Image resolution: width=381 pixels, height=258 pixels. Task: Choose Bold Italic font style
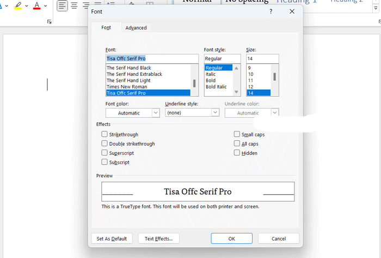[x=216, y=87]
